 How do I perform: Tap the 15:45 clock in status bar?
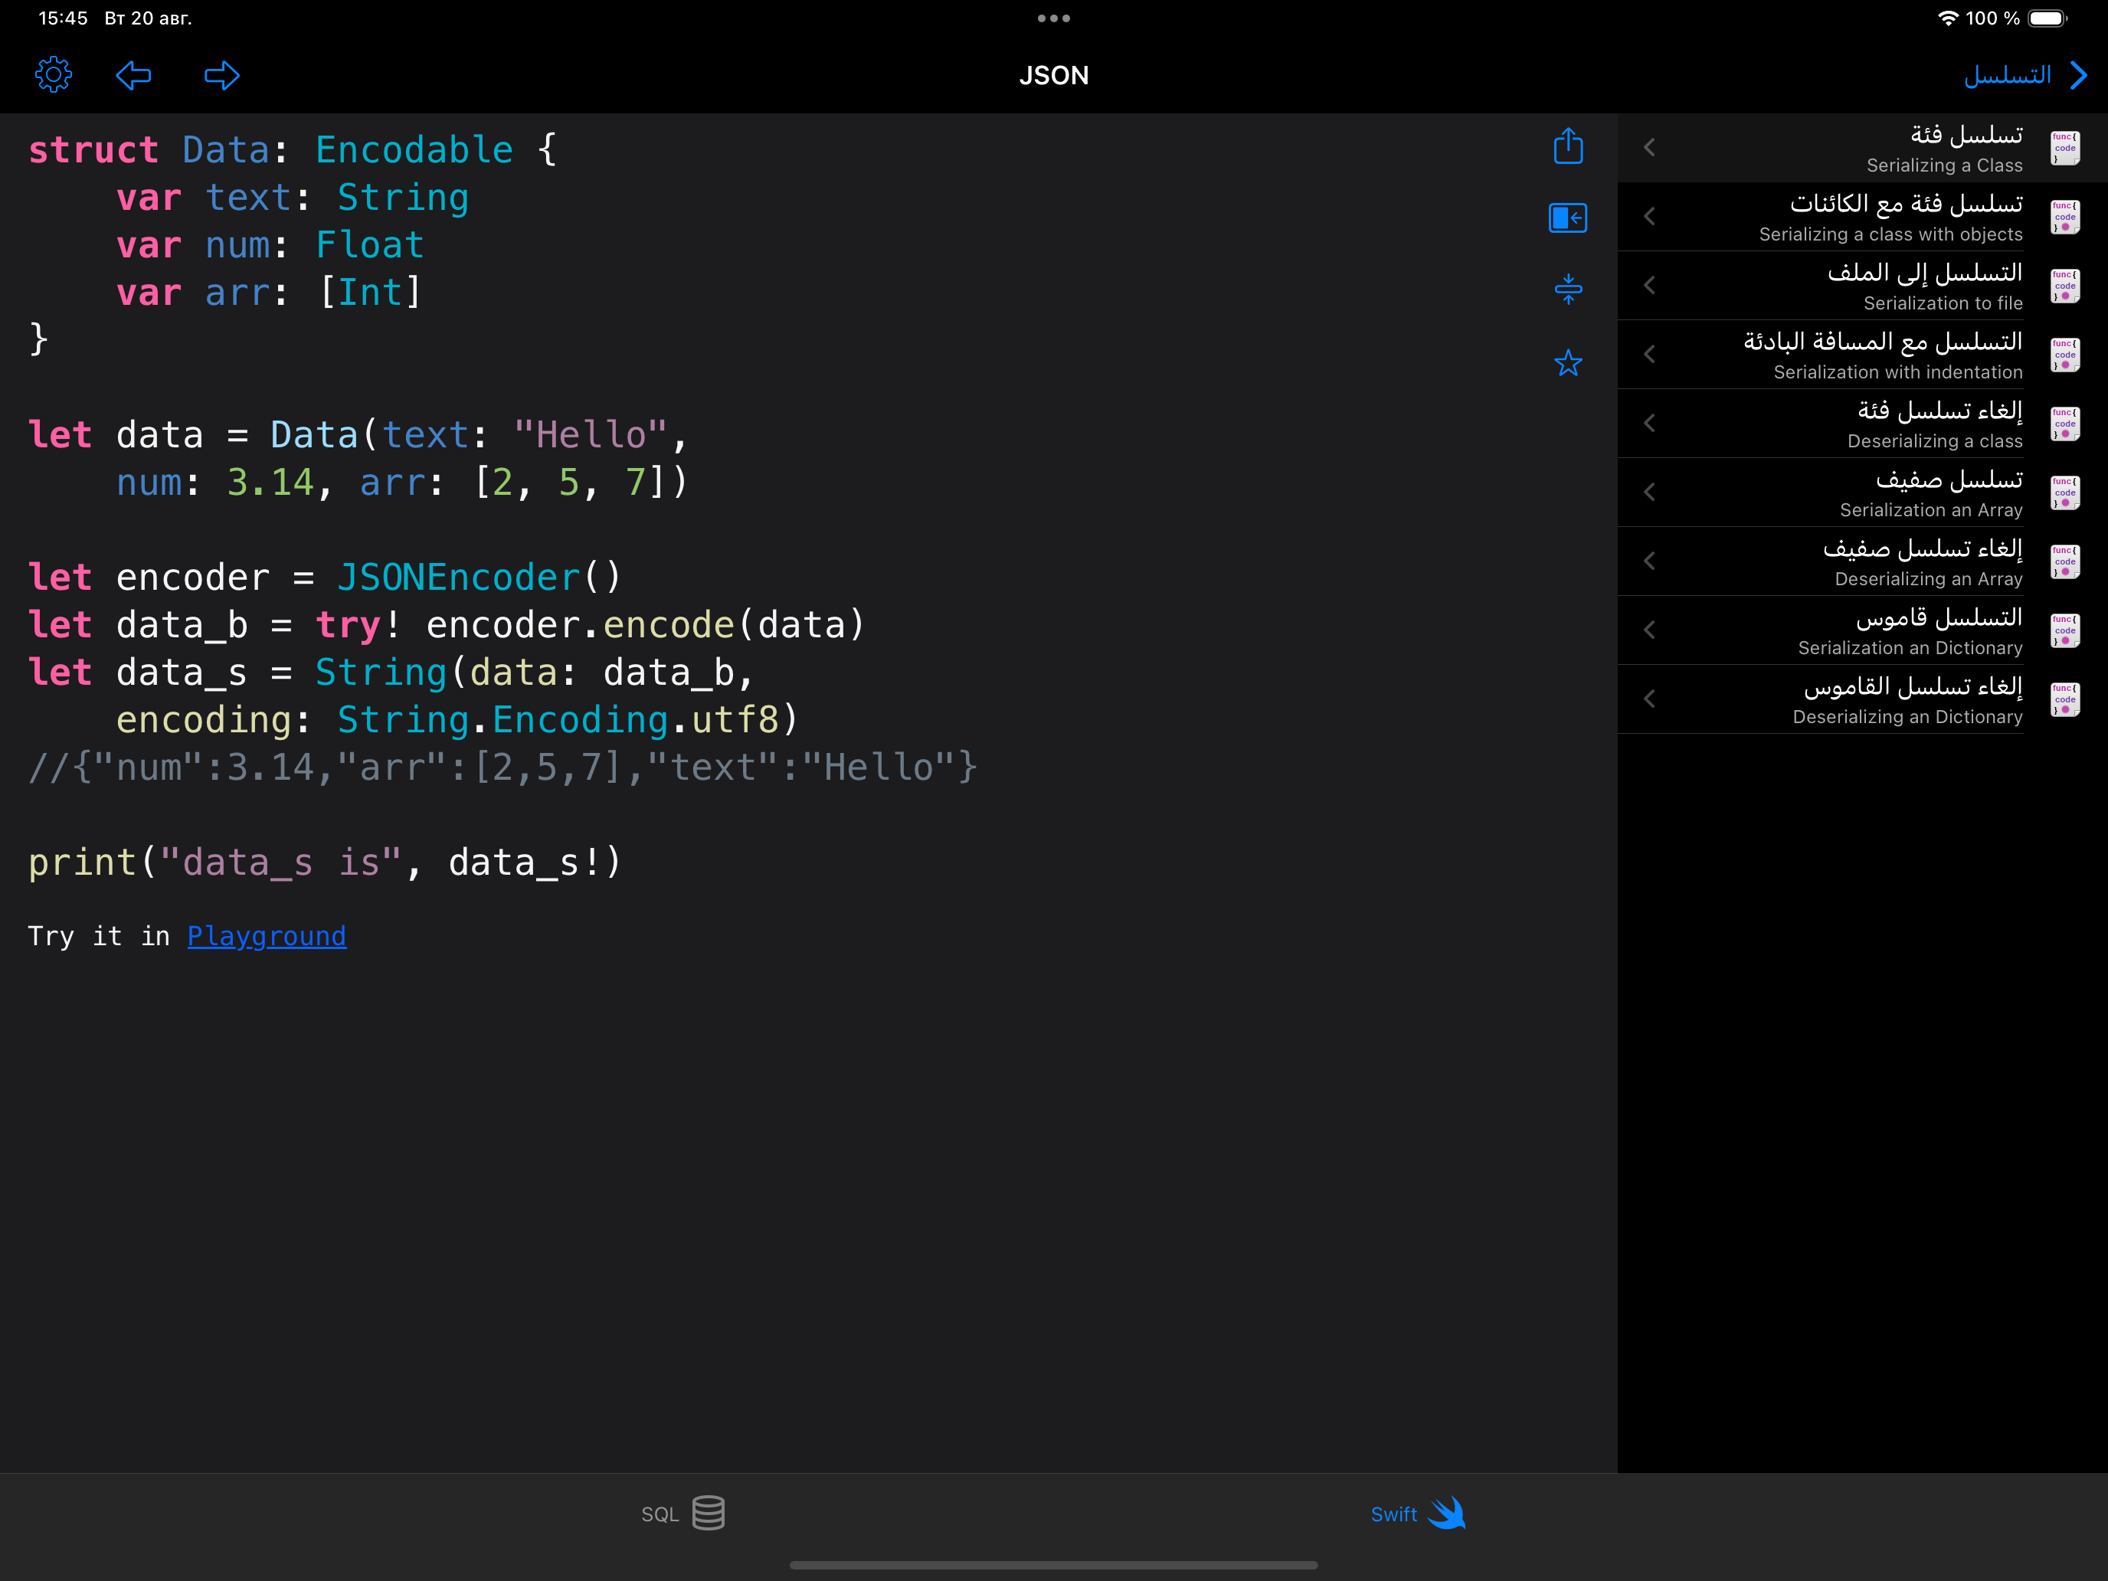(x=63, y=18)
